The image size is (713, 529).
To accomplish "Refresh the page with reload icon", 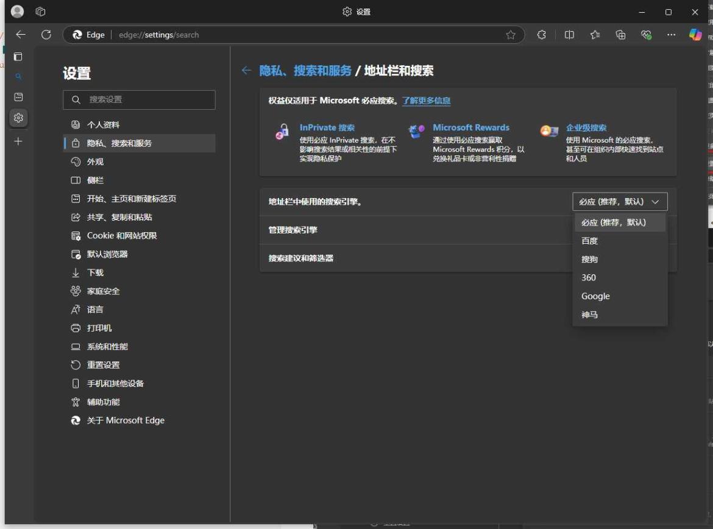I will pyautogui.click(x=46, y=35).
